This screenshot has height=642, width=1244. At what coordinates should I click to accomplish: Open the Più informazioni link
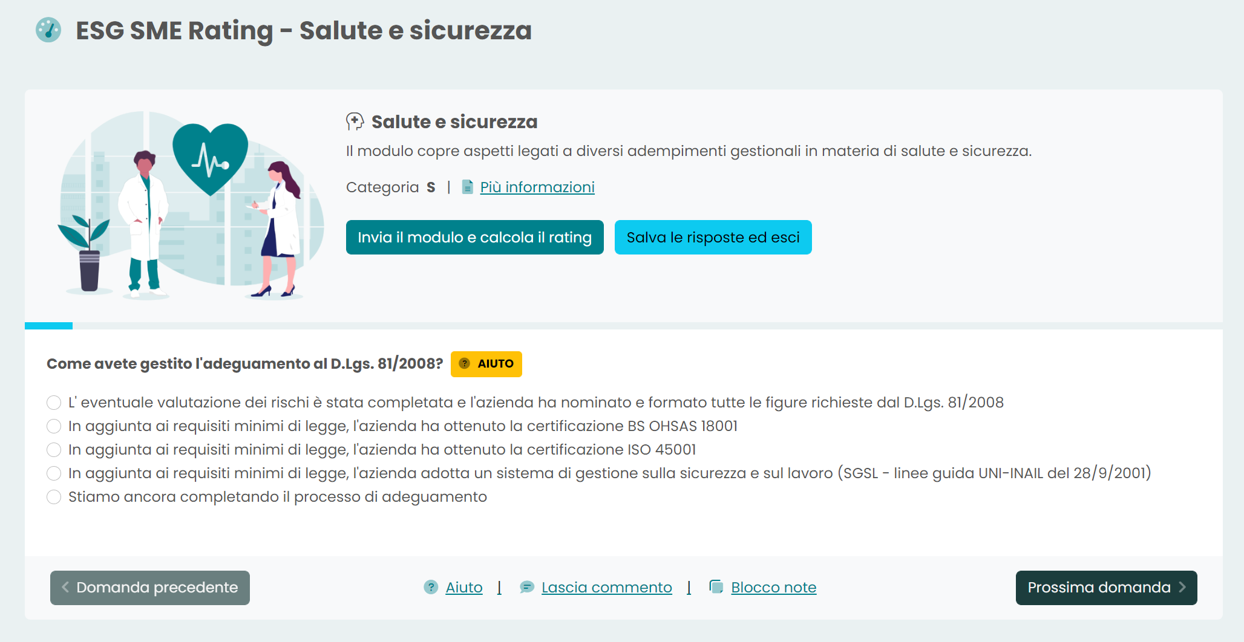click(537, 187)
